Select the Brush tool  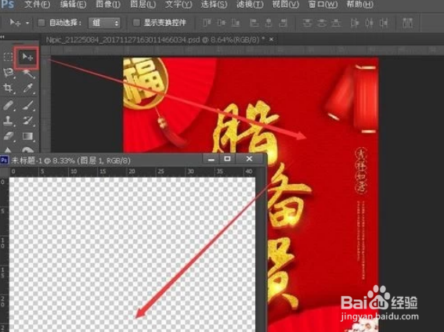pos(27,105)
